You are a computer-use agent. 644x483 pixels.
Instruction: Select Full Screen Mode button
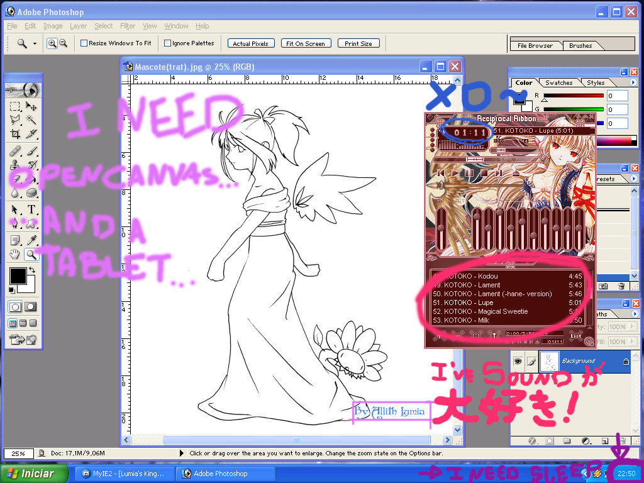pos(33,323)
